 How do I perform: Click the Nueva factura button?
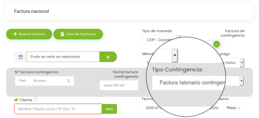tap(29, 34)
